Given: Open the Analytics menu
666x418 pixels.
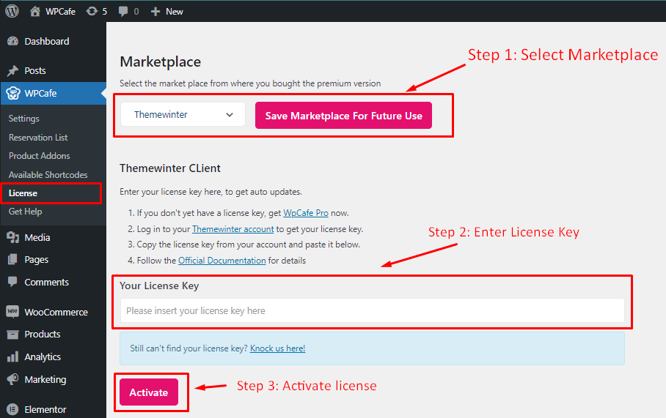Looking at the screenshot, I should pos(43,357).
